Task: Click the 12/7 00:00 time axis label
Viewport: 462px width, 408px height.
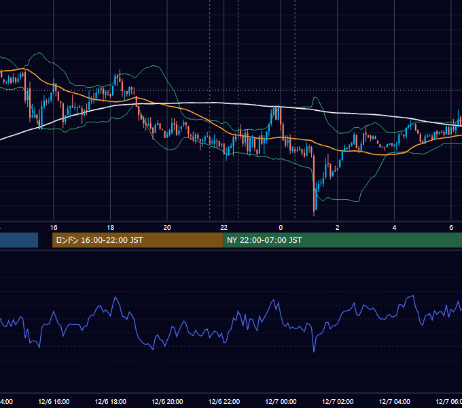Action: tap(281, 401)
